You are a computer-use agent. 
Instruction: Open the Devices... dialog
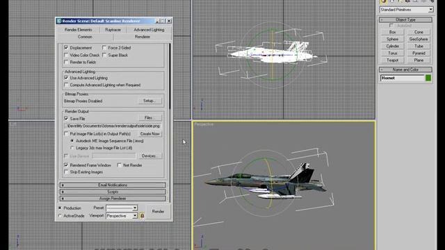pyautogui.click(x=150, y=156)
